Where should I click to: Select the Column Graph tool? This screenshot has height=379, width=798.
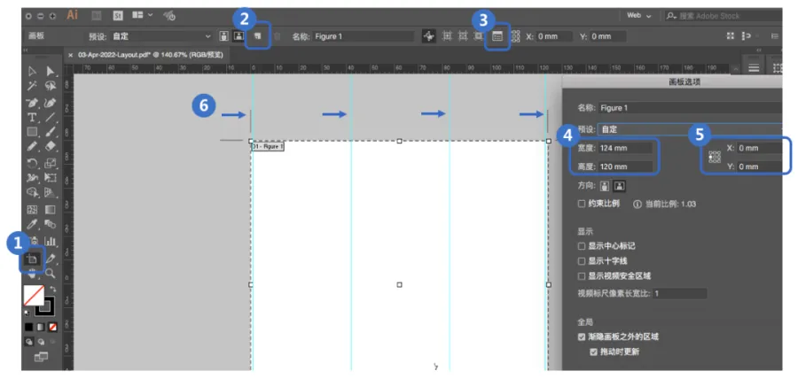pos(51,240)
